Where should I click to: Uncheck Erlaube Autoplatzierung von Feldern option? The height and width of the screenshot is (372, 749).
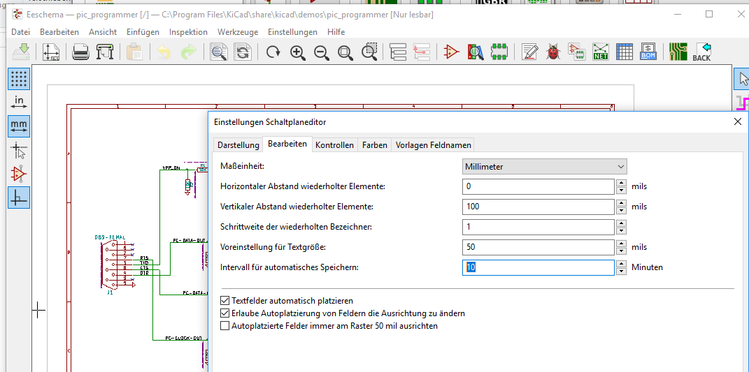coord(224,313)
